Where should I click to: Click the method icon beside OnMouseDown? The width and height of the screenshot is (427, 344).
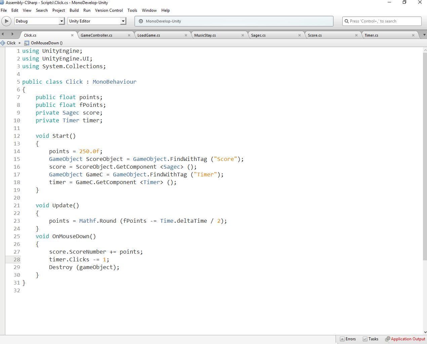pos(27,43)
